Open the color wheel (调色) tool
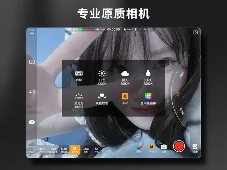The image size is (227, 170). pos(139,148)
